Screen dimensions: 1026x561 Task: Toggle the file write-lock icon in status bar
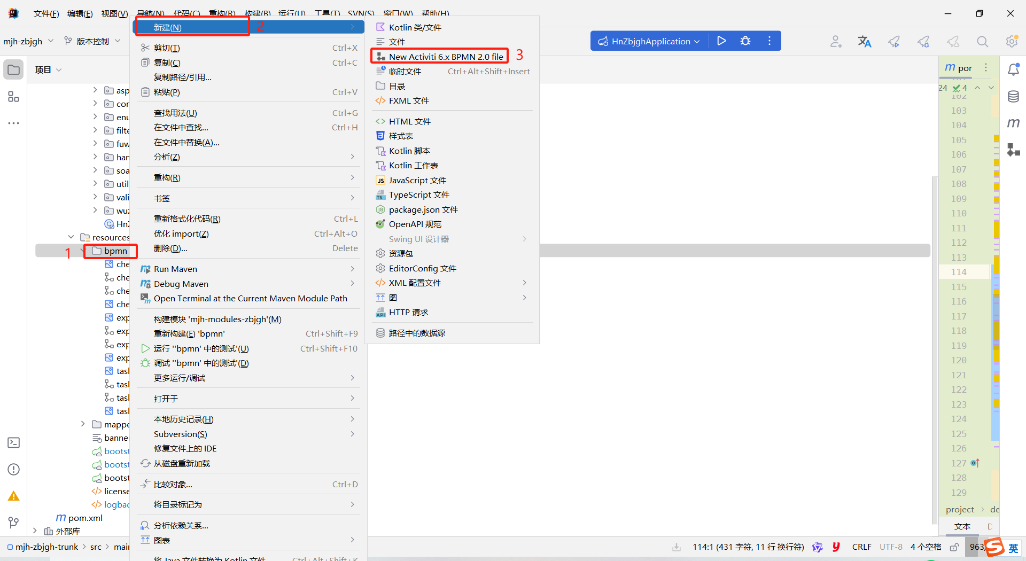click(954, 547)
